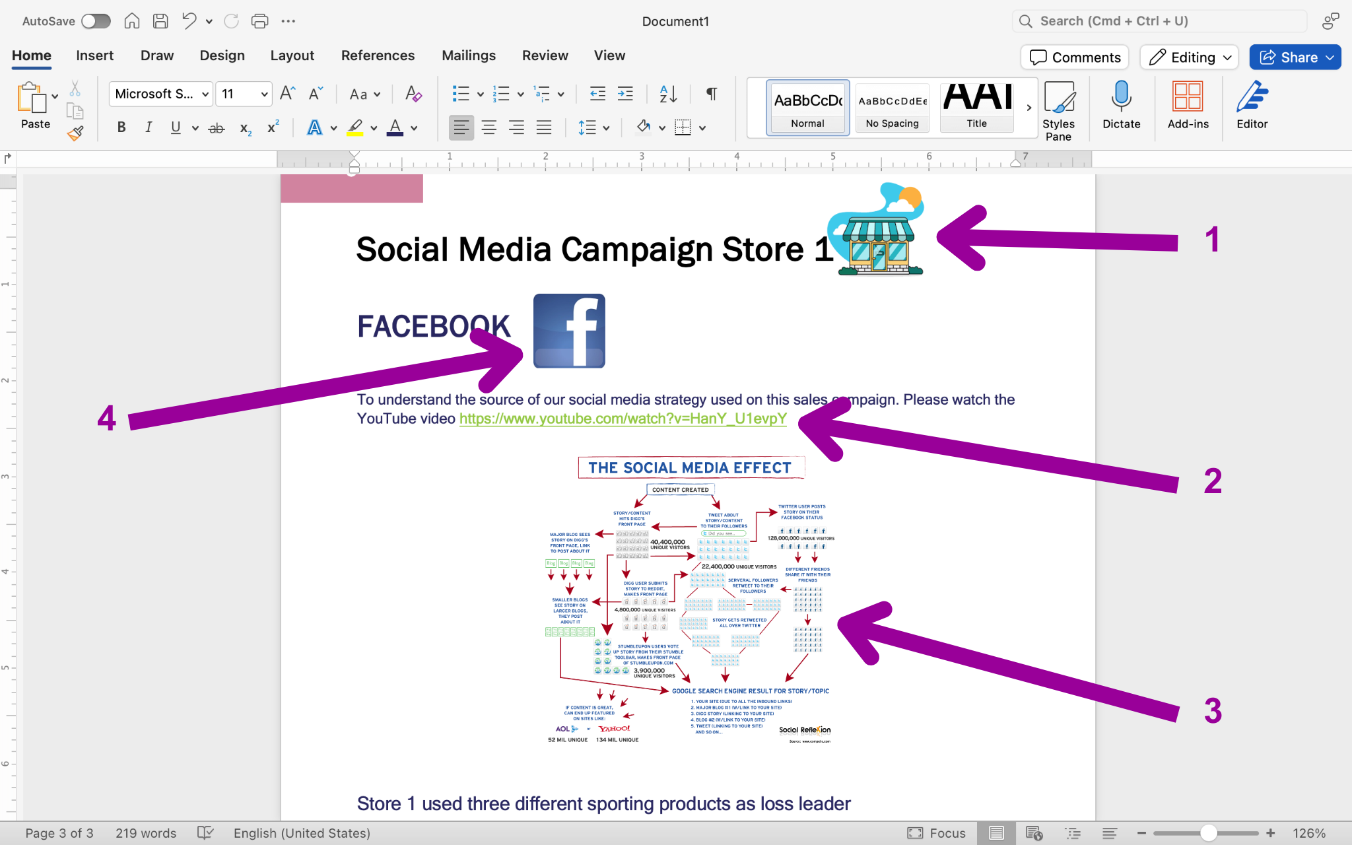Open the View tab
Viewport: 1352px width, 845px height.
click(609, 55)
